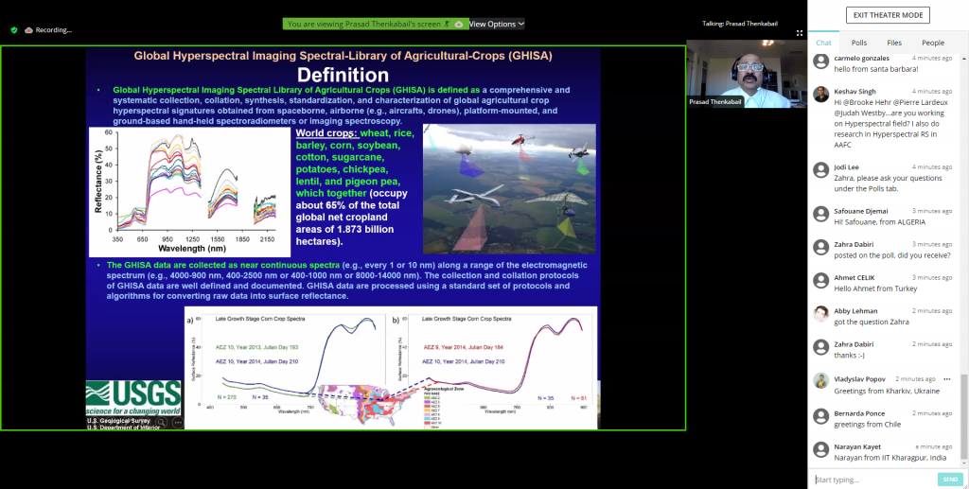Switch to the Files tab
The width and height of the screenshot is (969, 489).
pyautogui.click(x=894, y=43)
